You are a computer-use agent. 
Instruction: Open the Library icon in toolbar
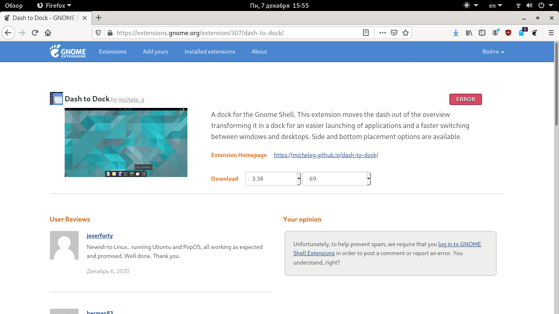(x=469, y=33)
